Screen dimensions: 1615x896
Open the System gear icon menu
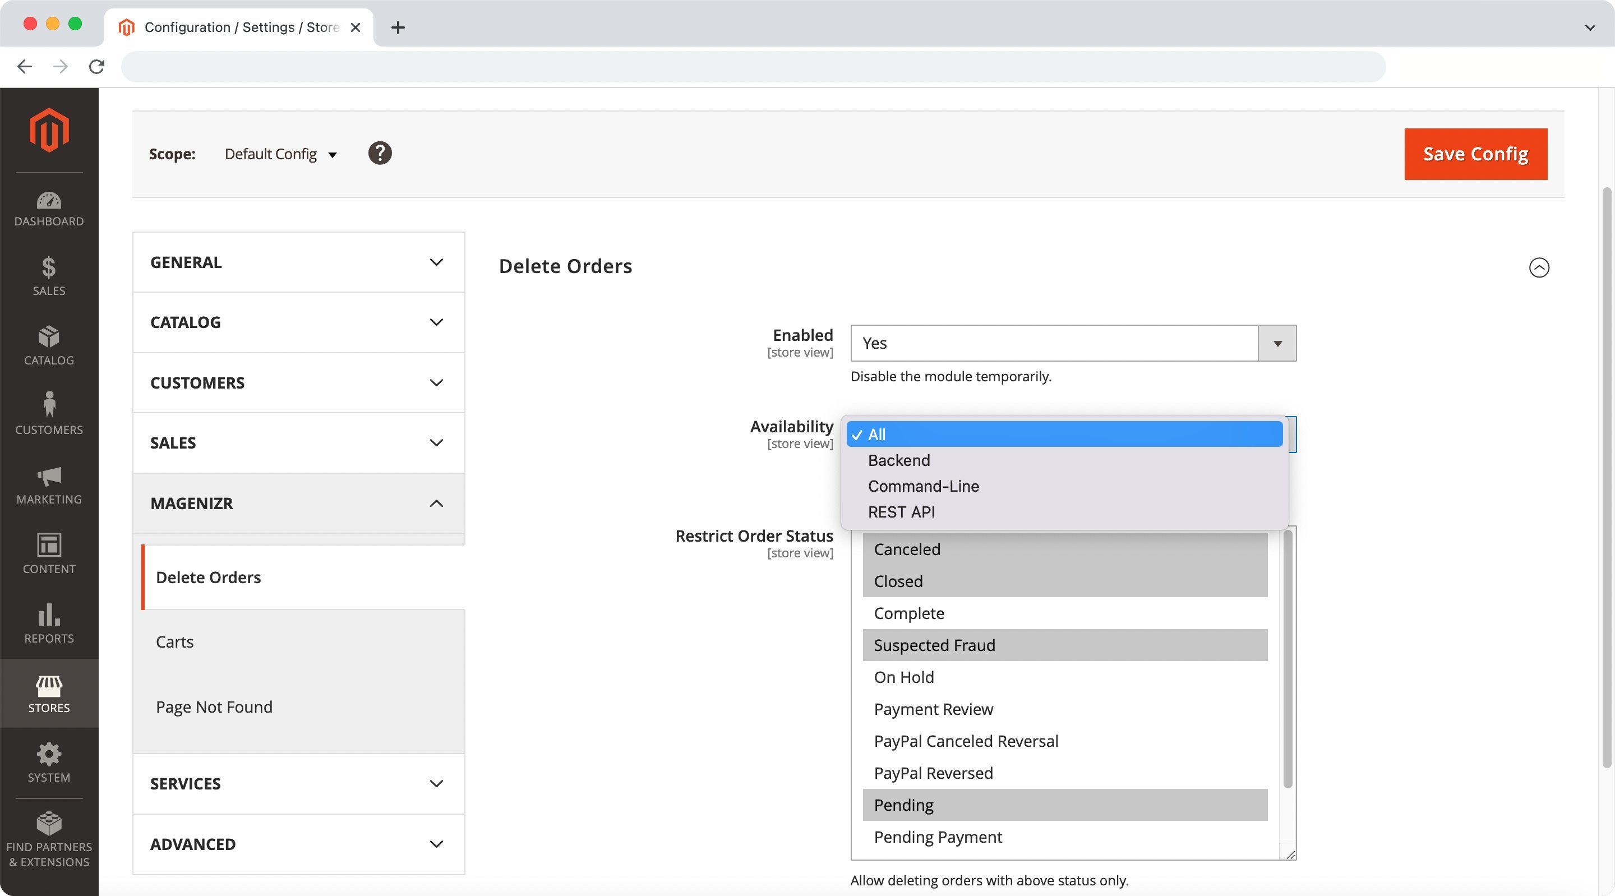click(x=49, y=763)
